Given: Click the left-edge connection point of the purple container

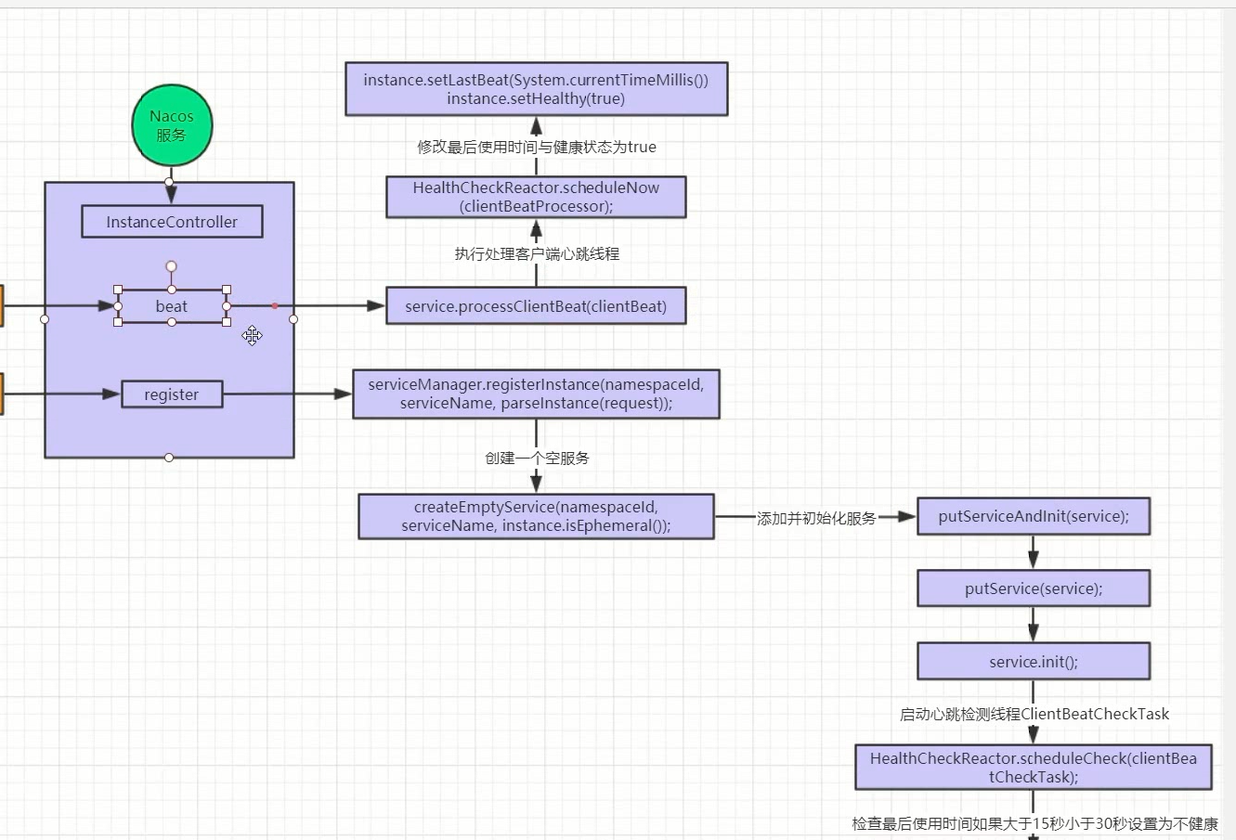Looking at the screenshot, I should pos(45,319).
